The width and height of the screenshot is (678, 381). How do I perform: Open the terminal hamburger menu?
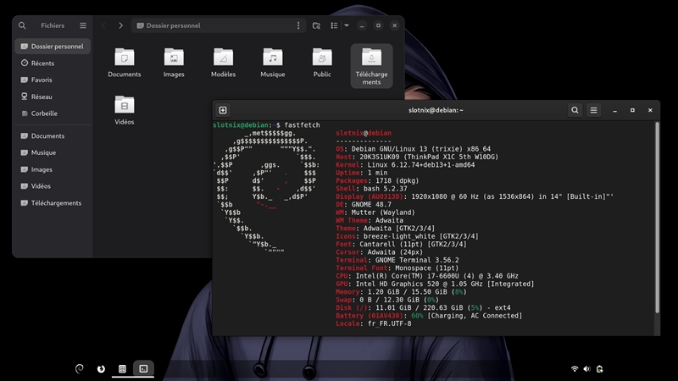coord(594,110)
